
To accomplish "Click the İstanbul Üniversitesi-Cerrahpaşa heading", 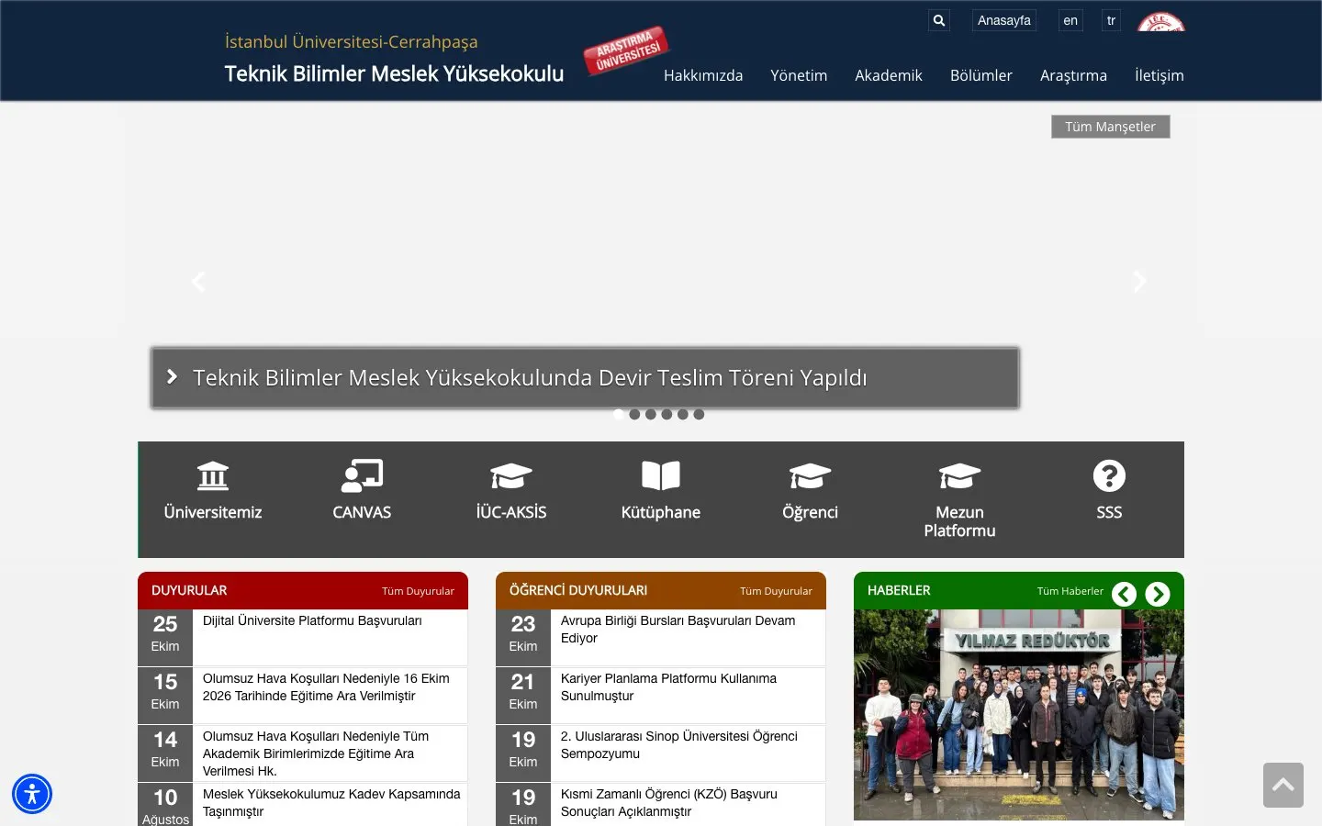I will coord(352,42).
